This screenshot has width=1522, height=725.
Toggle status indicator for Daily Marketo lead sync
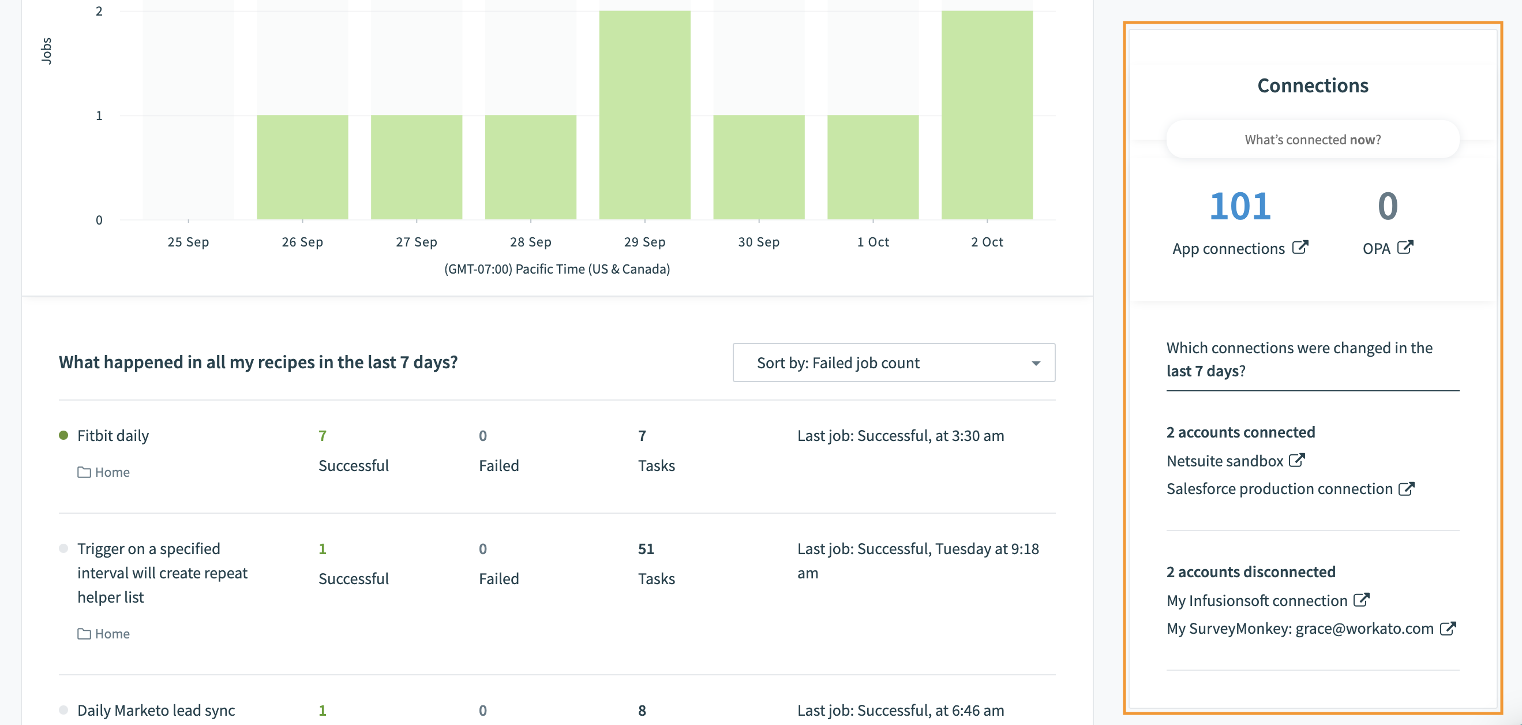63,709
